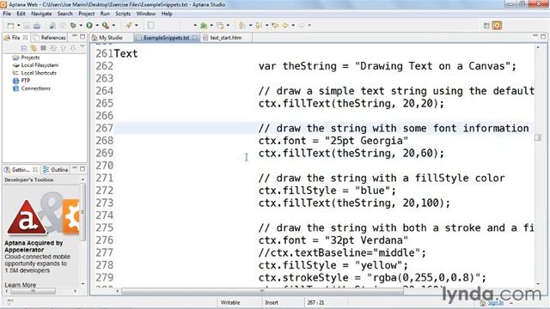
Task: Select Projects in the file tree
Action: coord(30,58)
